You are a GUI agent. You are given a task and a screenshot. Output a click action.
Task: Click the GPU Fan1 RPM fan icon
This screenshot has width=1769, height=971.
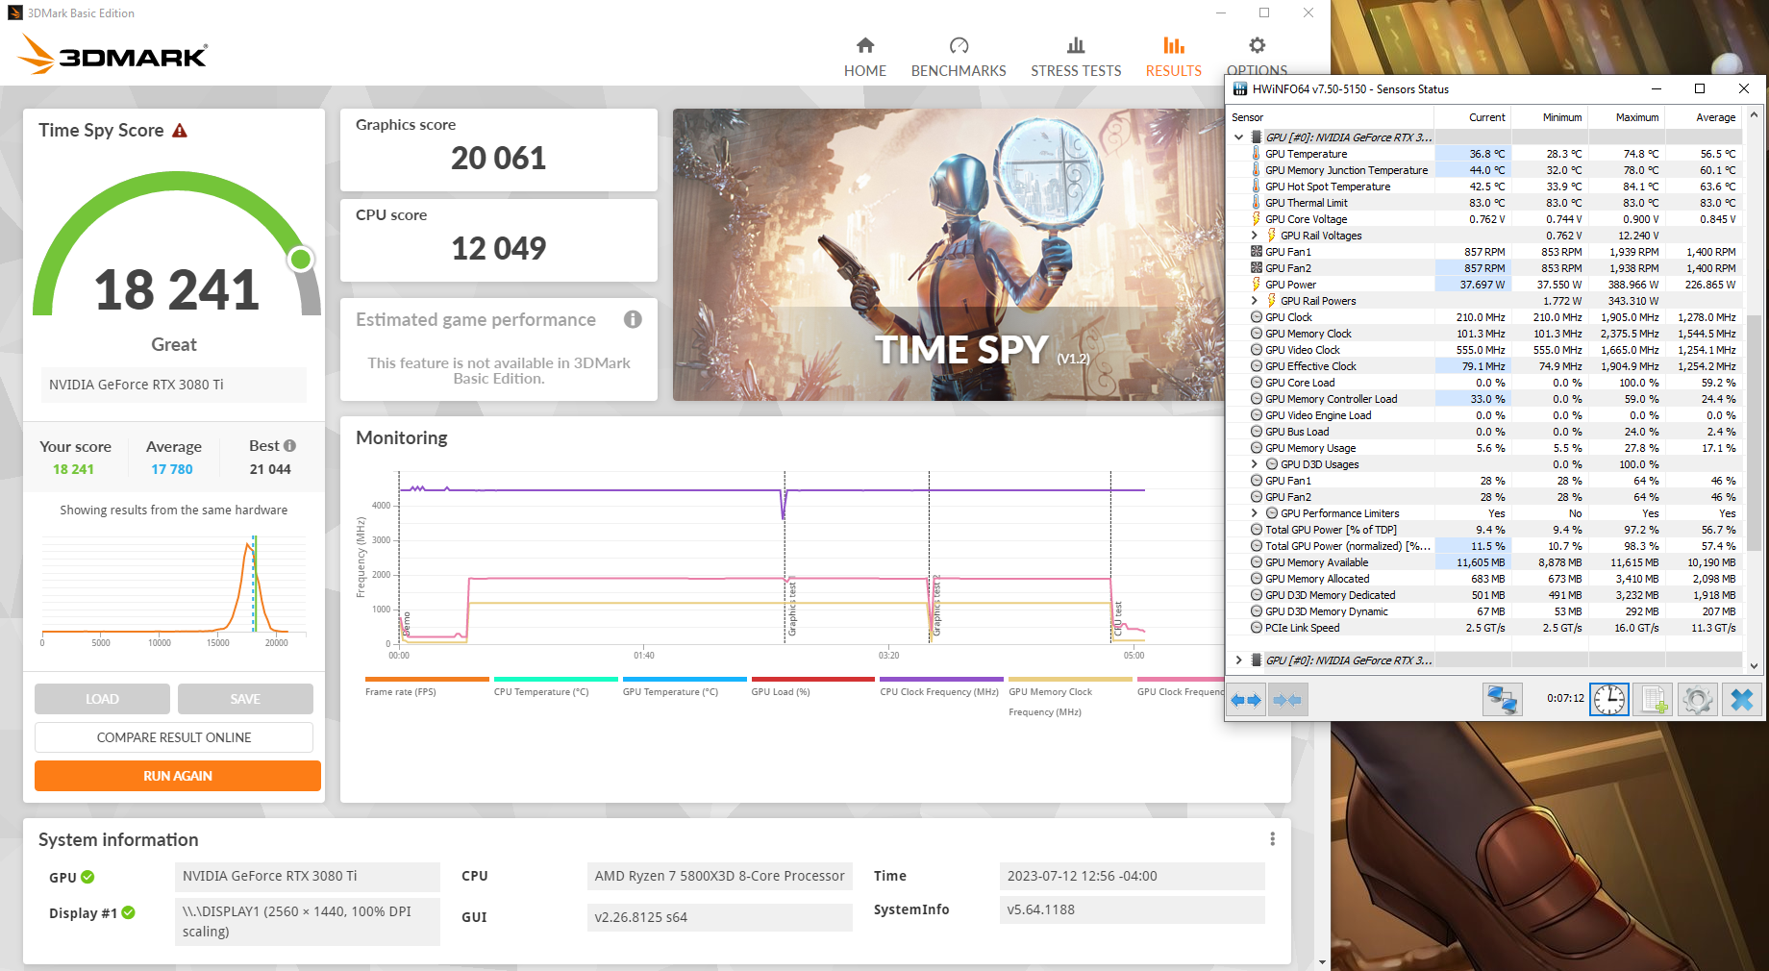coord(1256,252)
